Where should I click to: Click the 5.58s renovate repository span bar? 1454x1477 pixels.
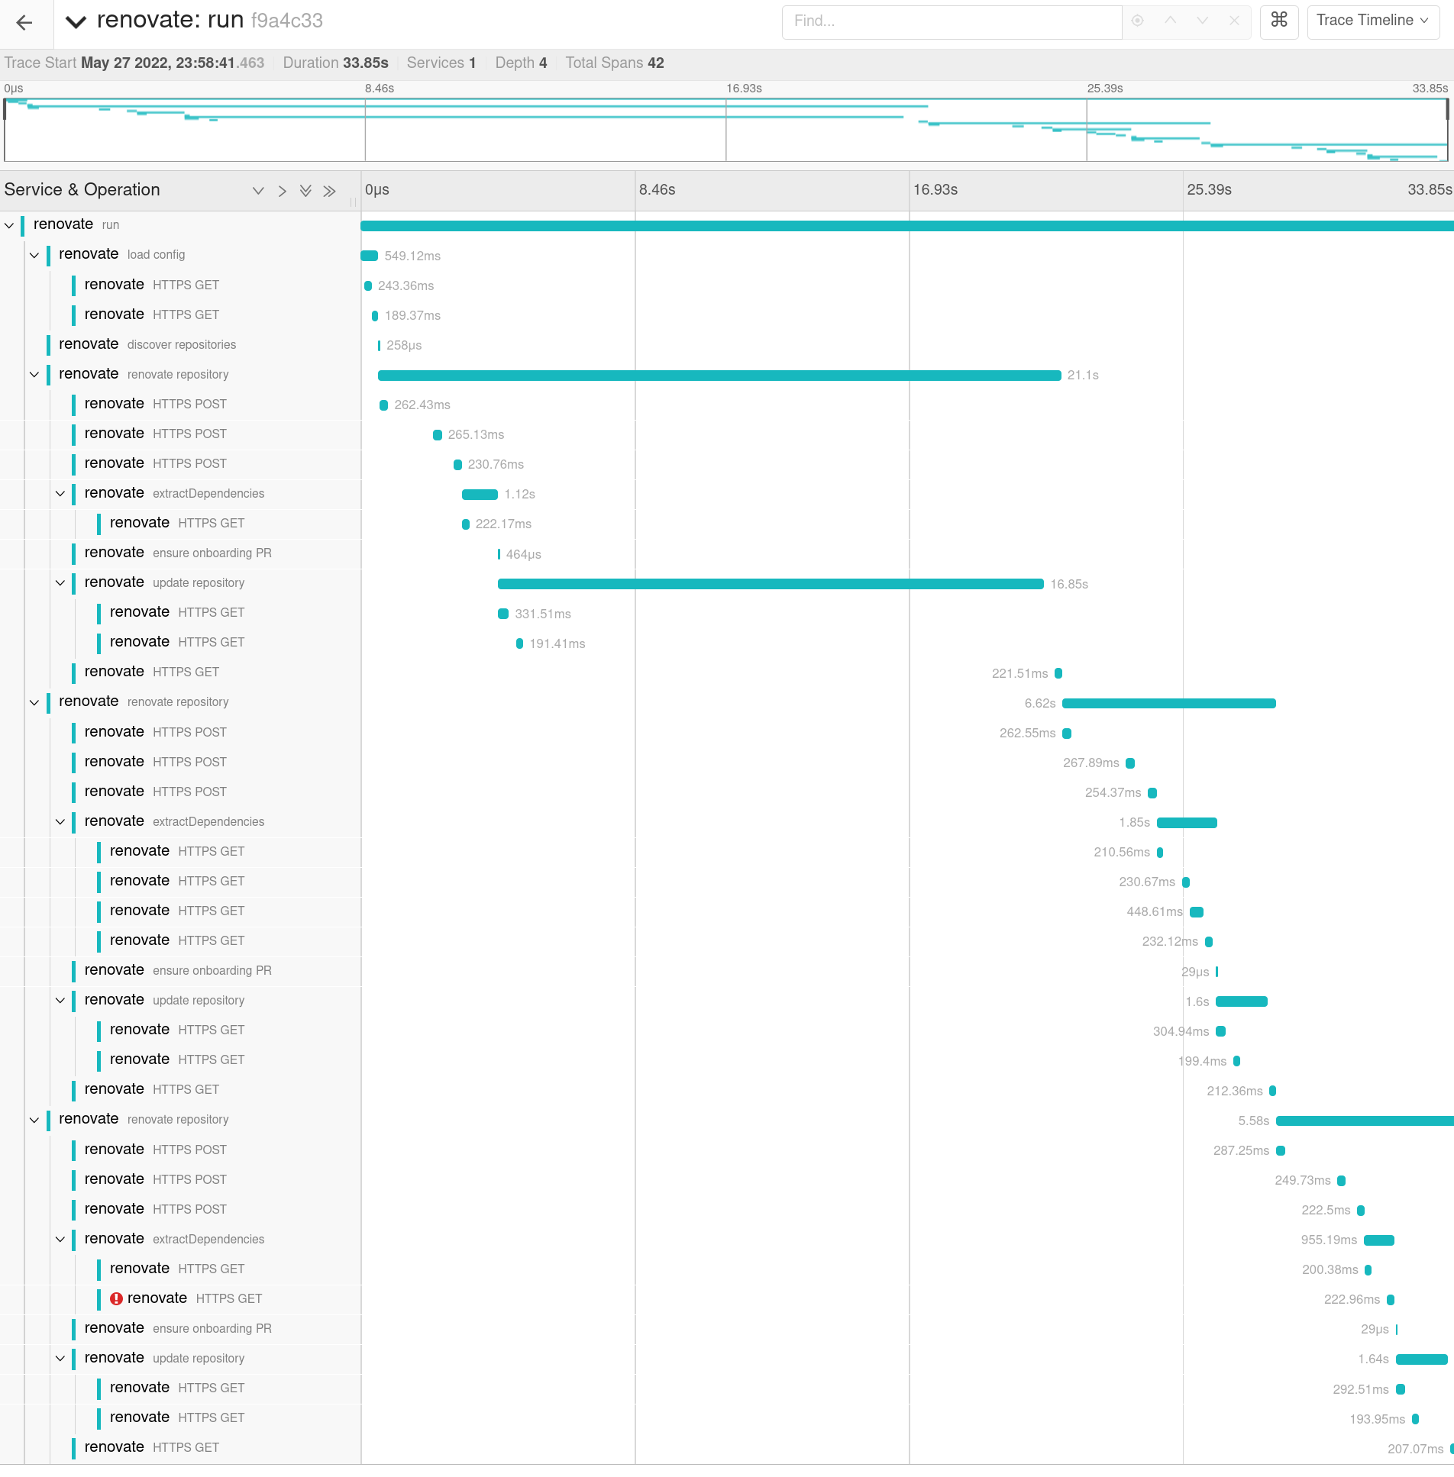click(1365, 1121)
